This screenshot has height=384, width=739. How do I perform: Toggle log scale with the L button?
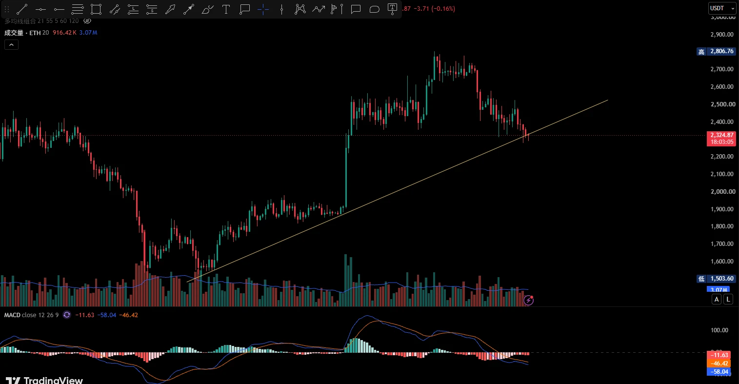[x=728, y=299]
